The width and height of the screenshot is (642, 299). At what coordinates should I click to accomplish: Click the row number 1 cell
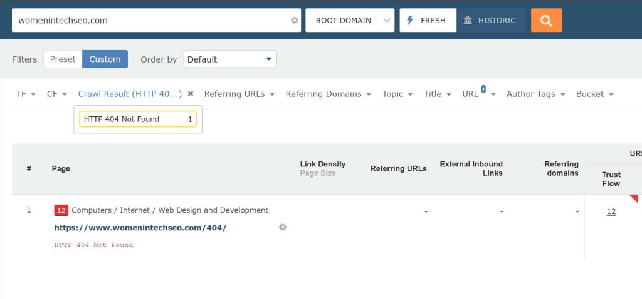click(x=29, y=210)
